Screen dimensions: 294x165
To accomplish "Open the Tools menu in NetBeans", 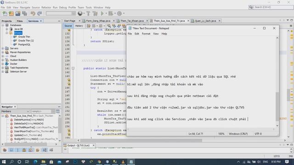I will tap(89, 7).
